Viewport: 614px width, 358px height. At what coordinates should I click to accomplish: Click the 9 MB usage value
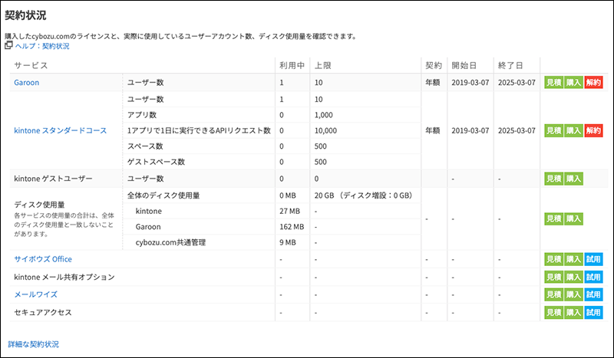[x=288, y=242]
